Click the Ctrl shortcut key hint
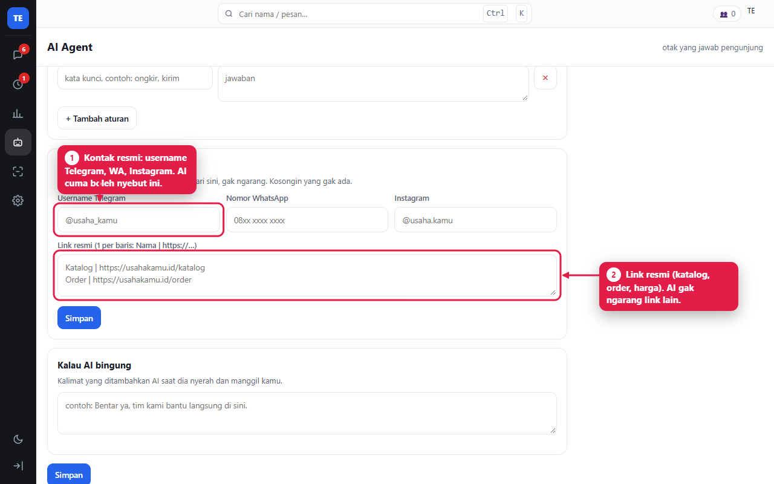The height and width of the screenshot is (484, 774). click(495, 13)
